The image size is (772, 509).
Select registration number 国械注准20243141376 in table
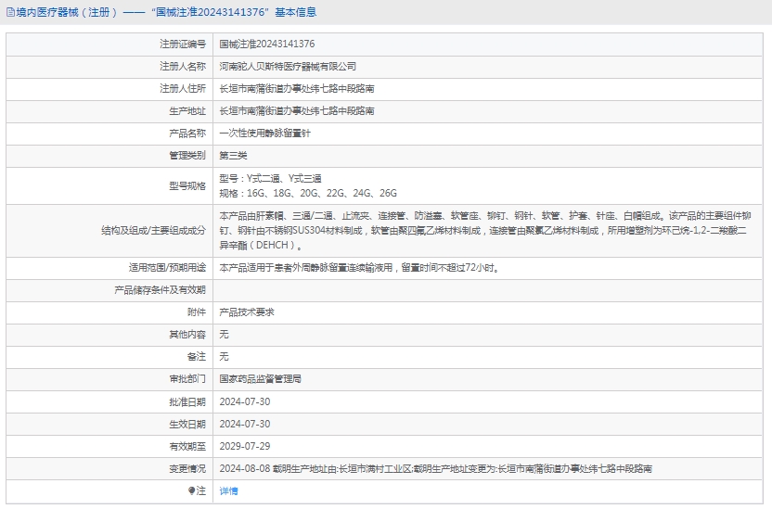pyautogui.click(x=266, y=44)
